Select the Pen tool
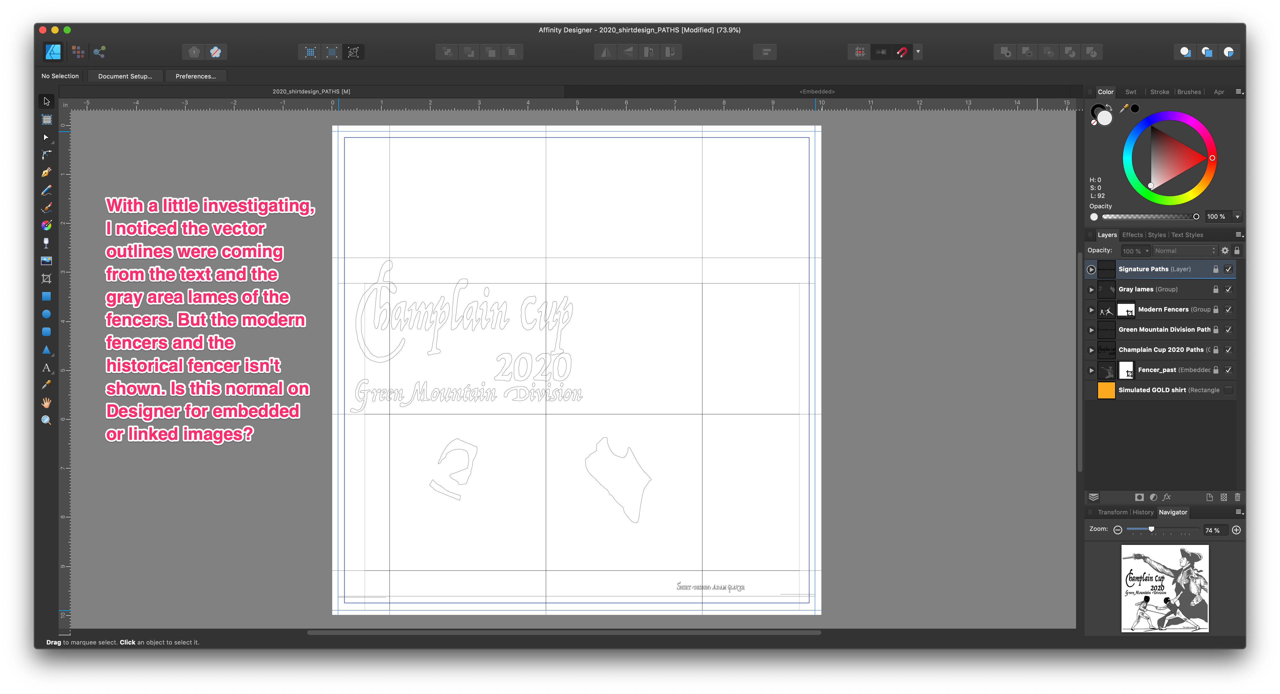 tap(46, 173)
